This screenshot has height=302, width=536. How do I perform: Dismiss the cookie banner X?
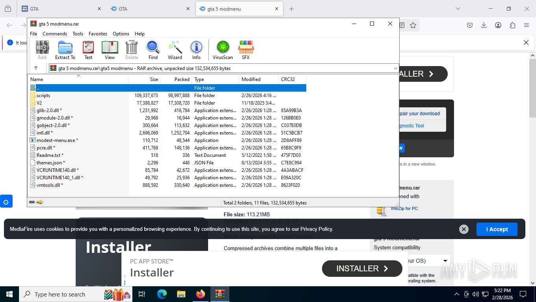(464, 229)
